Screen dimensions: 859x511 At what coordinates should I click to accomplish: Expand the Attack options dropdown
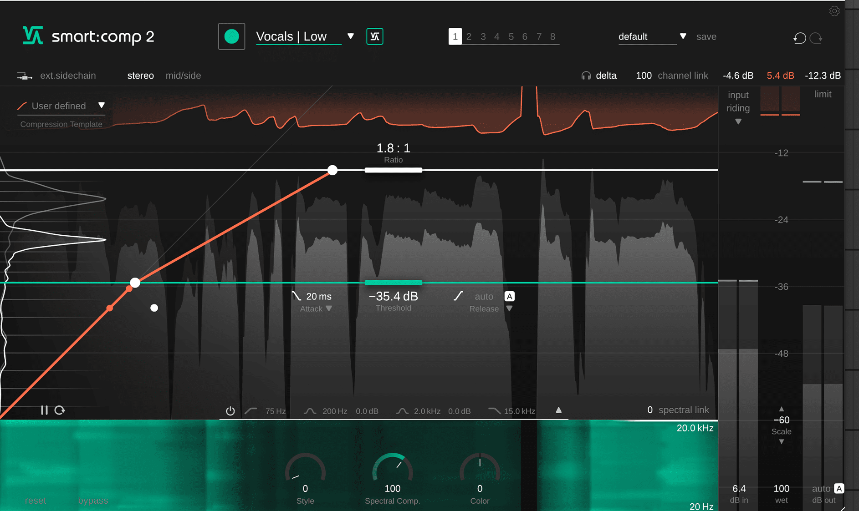(329, 309)
